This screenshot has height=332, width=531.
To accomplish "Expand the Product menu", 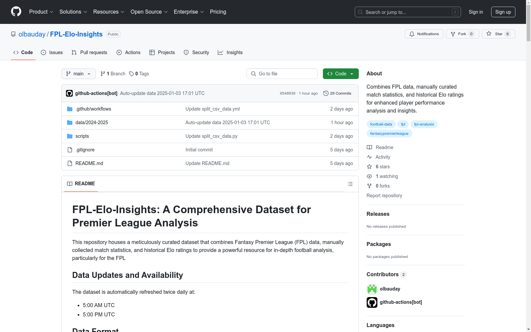I will click(41, 12).
